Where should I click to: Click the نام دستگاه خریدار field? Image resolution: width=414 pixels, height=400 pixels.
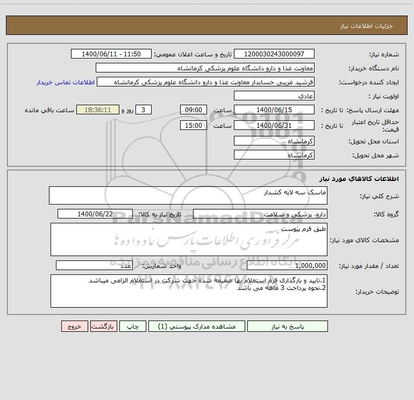205,68
